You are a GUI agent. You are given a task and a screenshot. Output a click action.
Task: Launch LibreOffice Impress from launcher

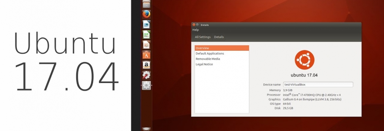point(146,45)
